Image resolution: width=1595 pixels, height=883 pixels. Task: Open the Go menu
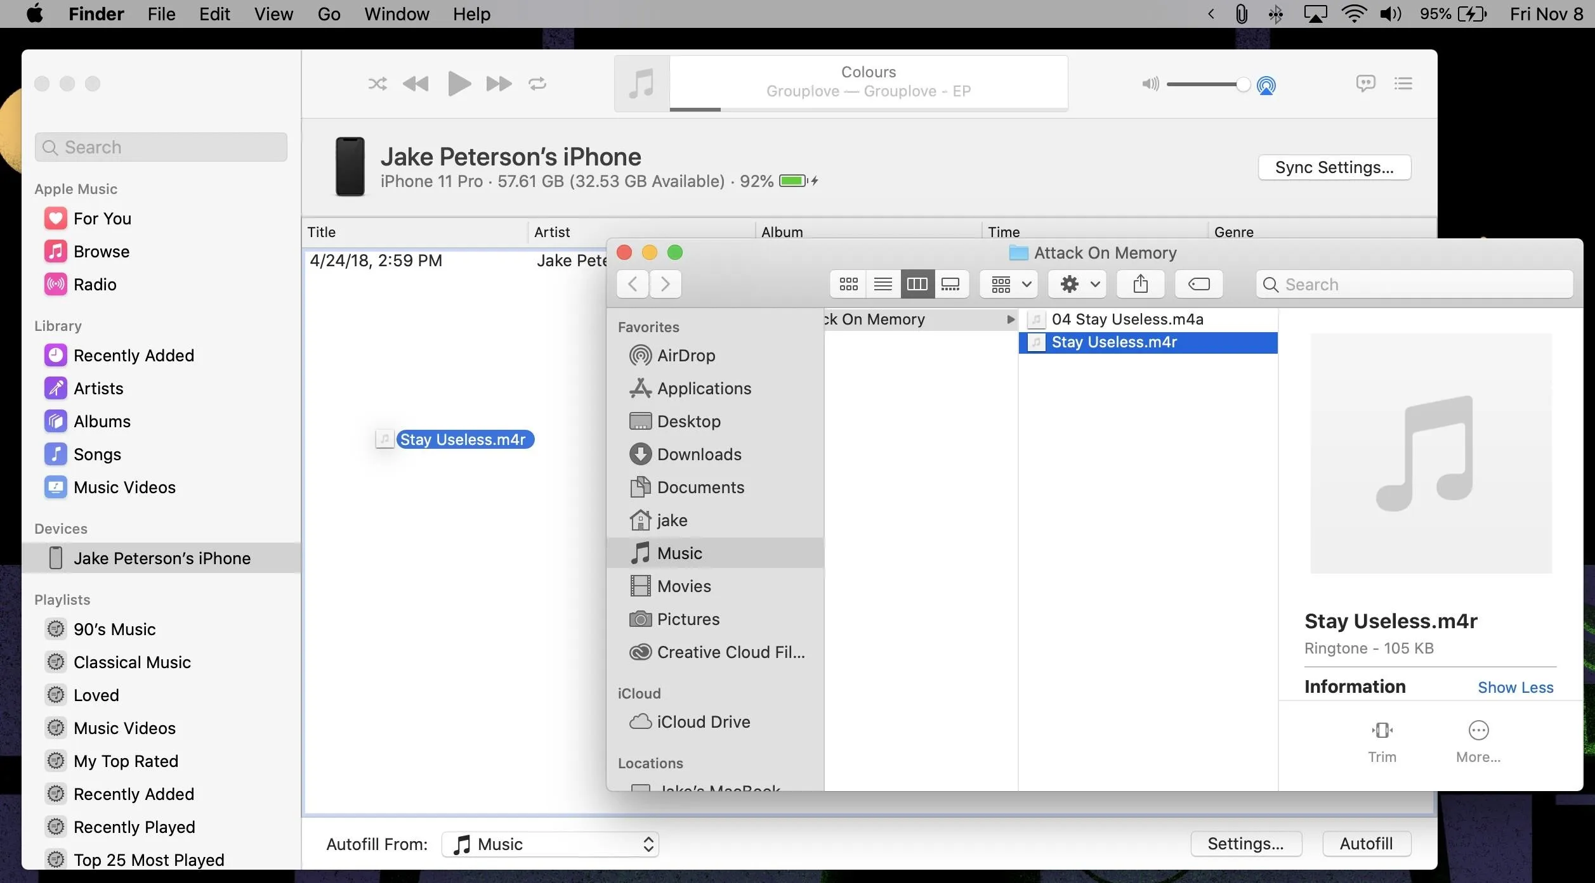(329, 14)
